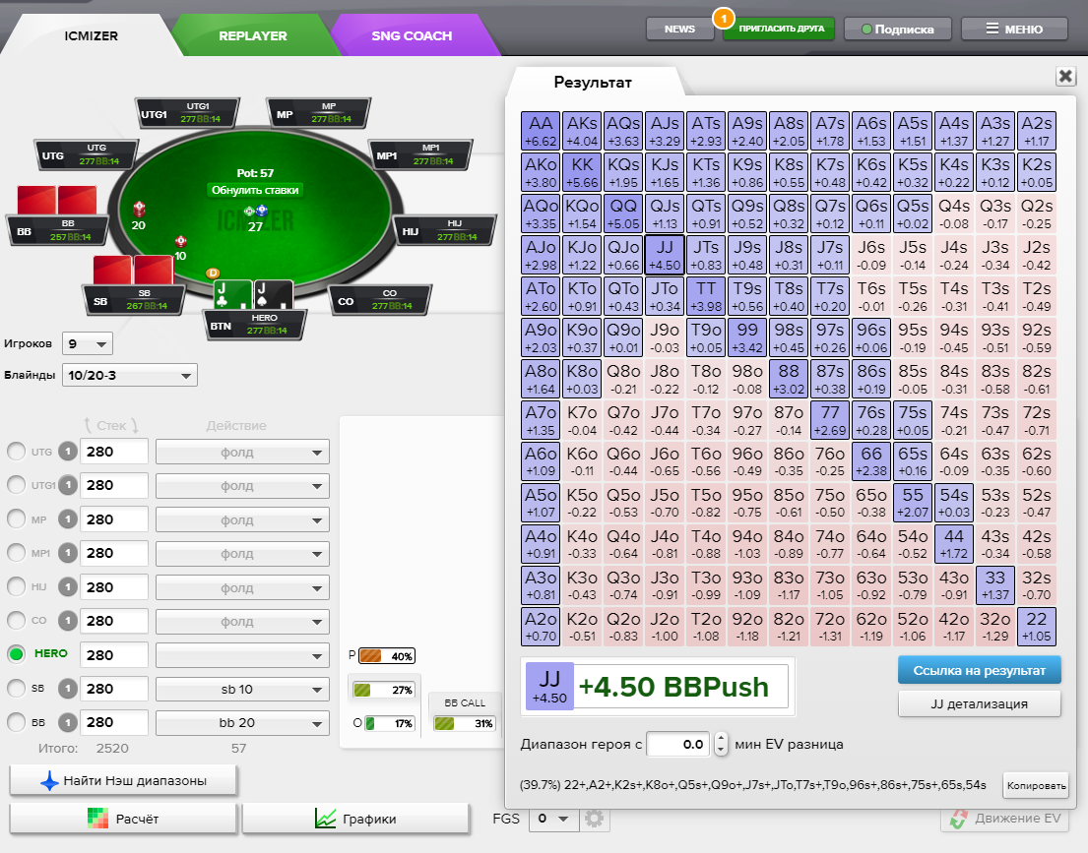
Task: Click the SB player's red face-down cards
Action: point(133,271)
